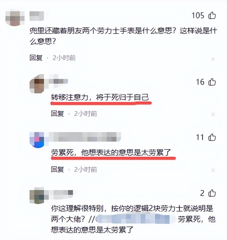Open avatar of the 转移注意力 commenter
Screen dimensions: 227x240
coord(37,84)
